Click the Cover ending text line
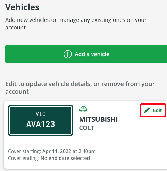The height and width of the screenshot is (171, 167). [49, 158]
